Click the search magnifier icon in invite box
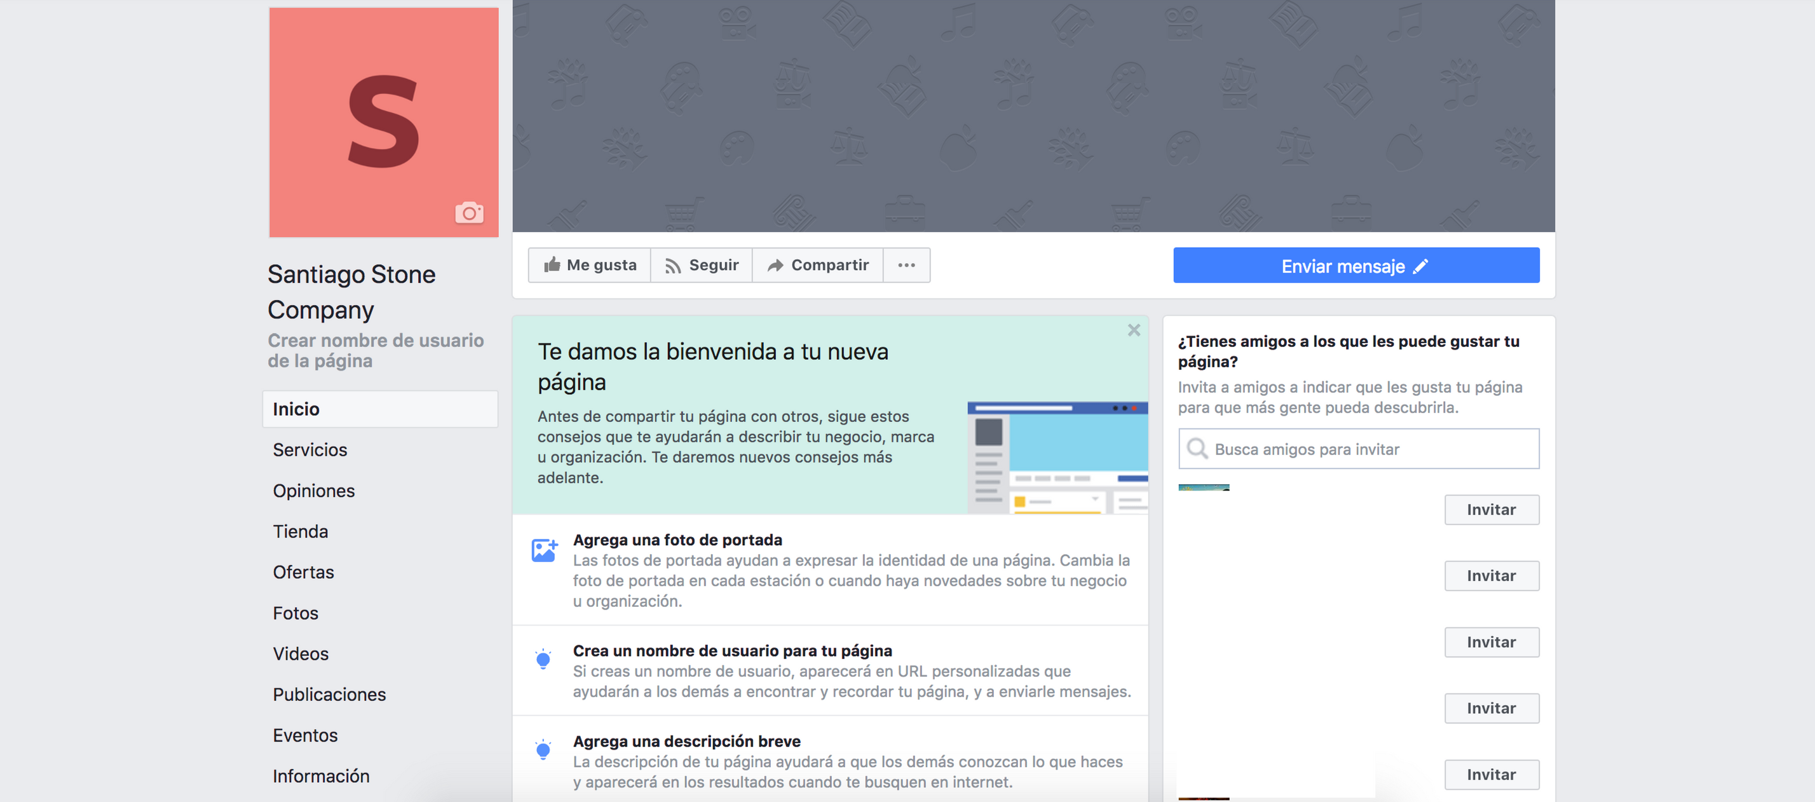Image resolution: width=1815 pixels, height=802 pixels. [1197, 448]
